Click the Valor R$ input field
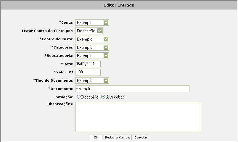 [88, 72]
